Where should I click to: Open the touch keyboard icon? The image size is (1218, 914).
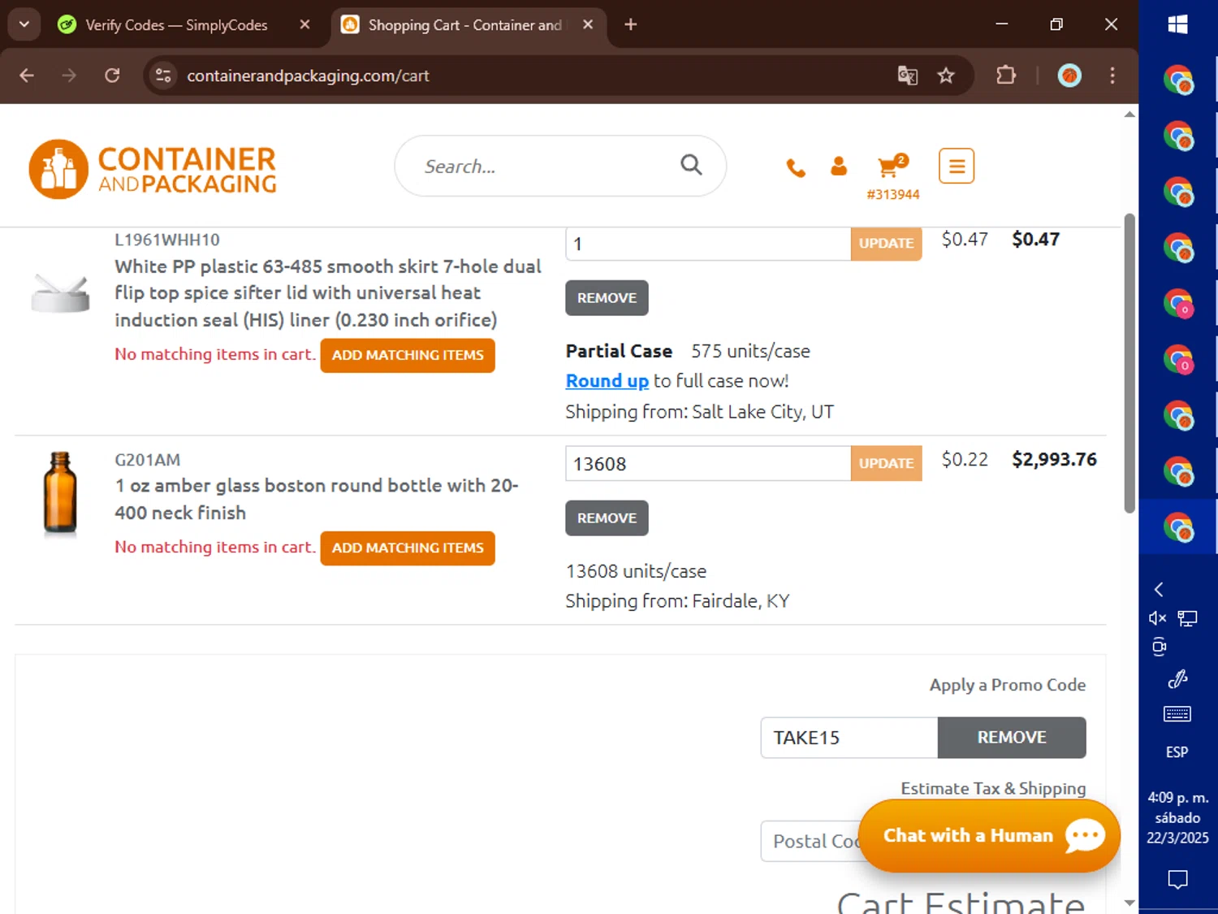pos(1177,714)
